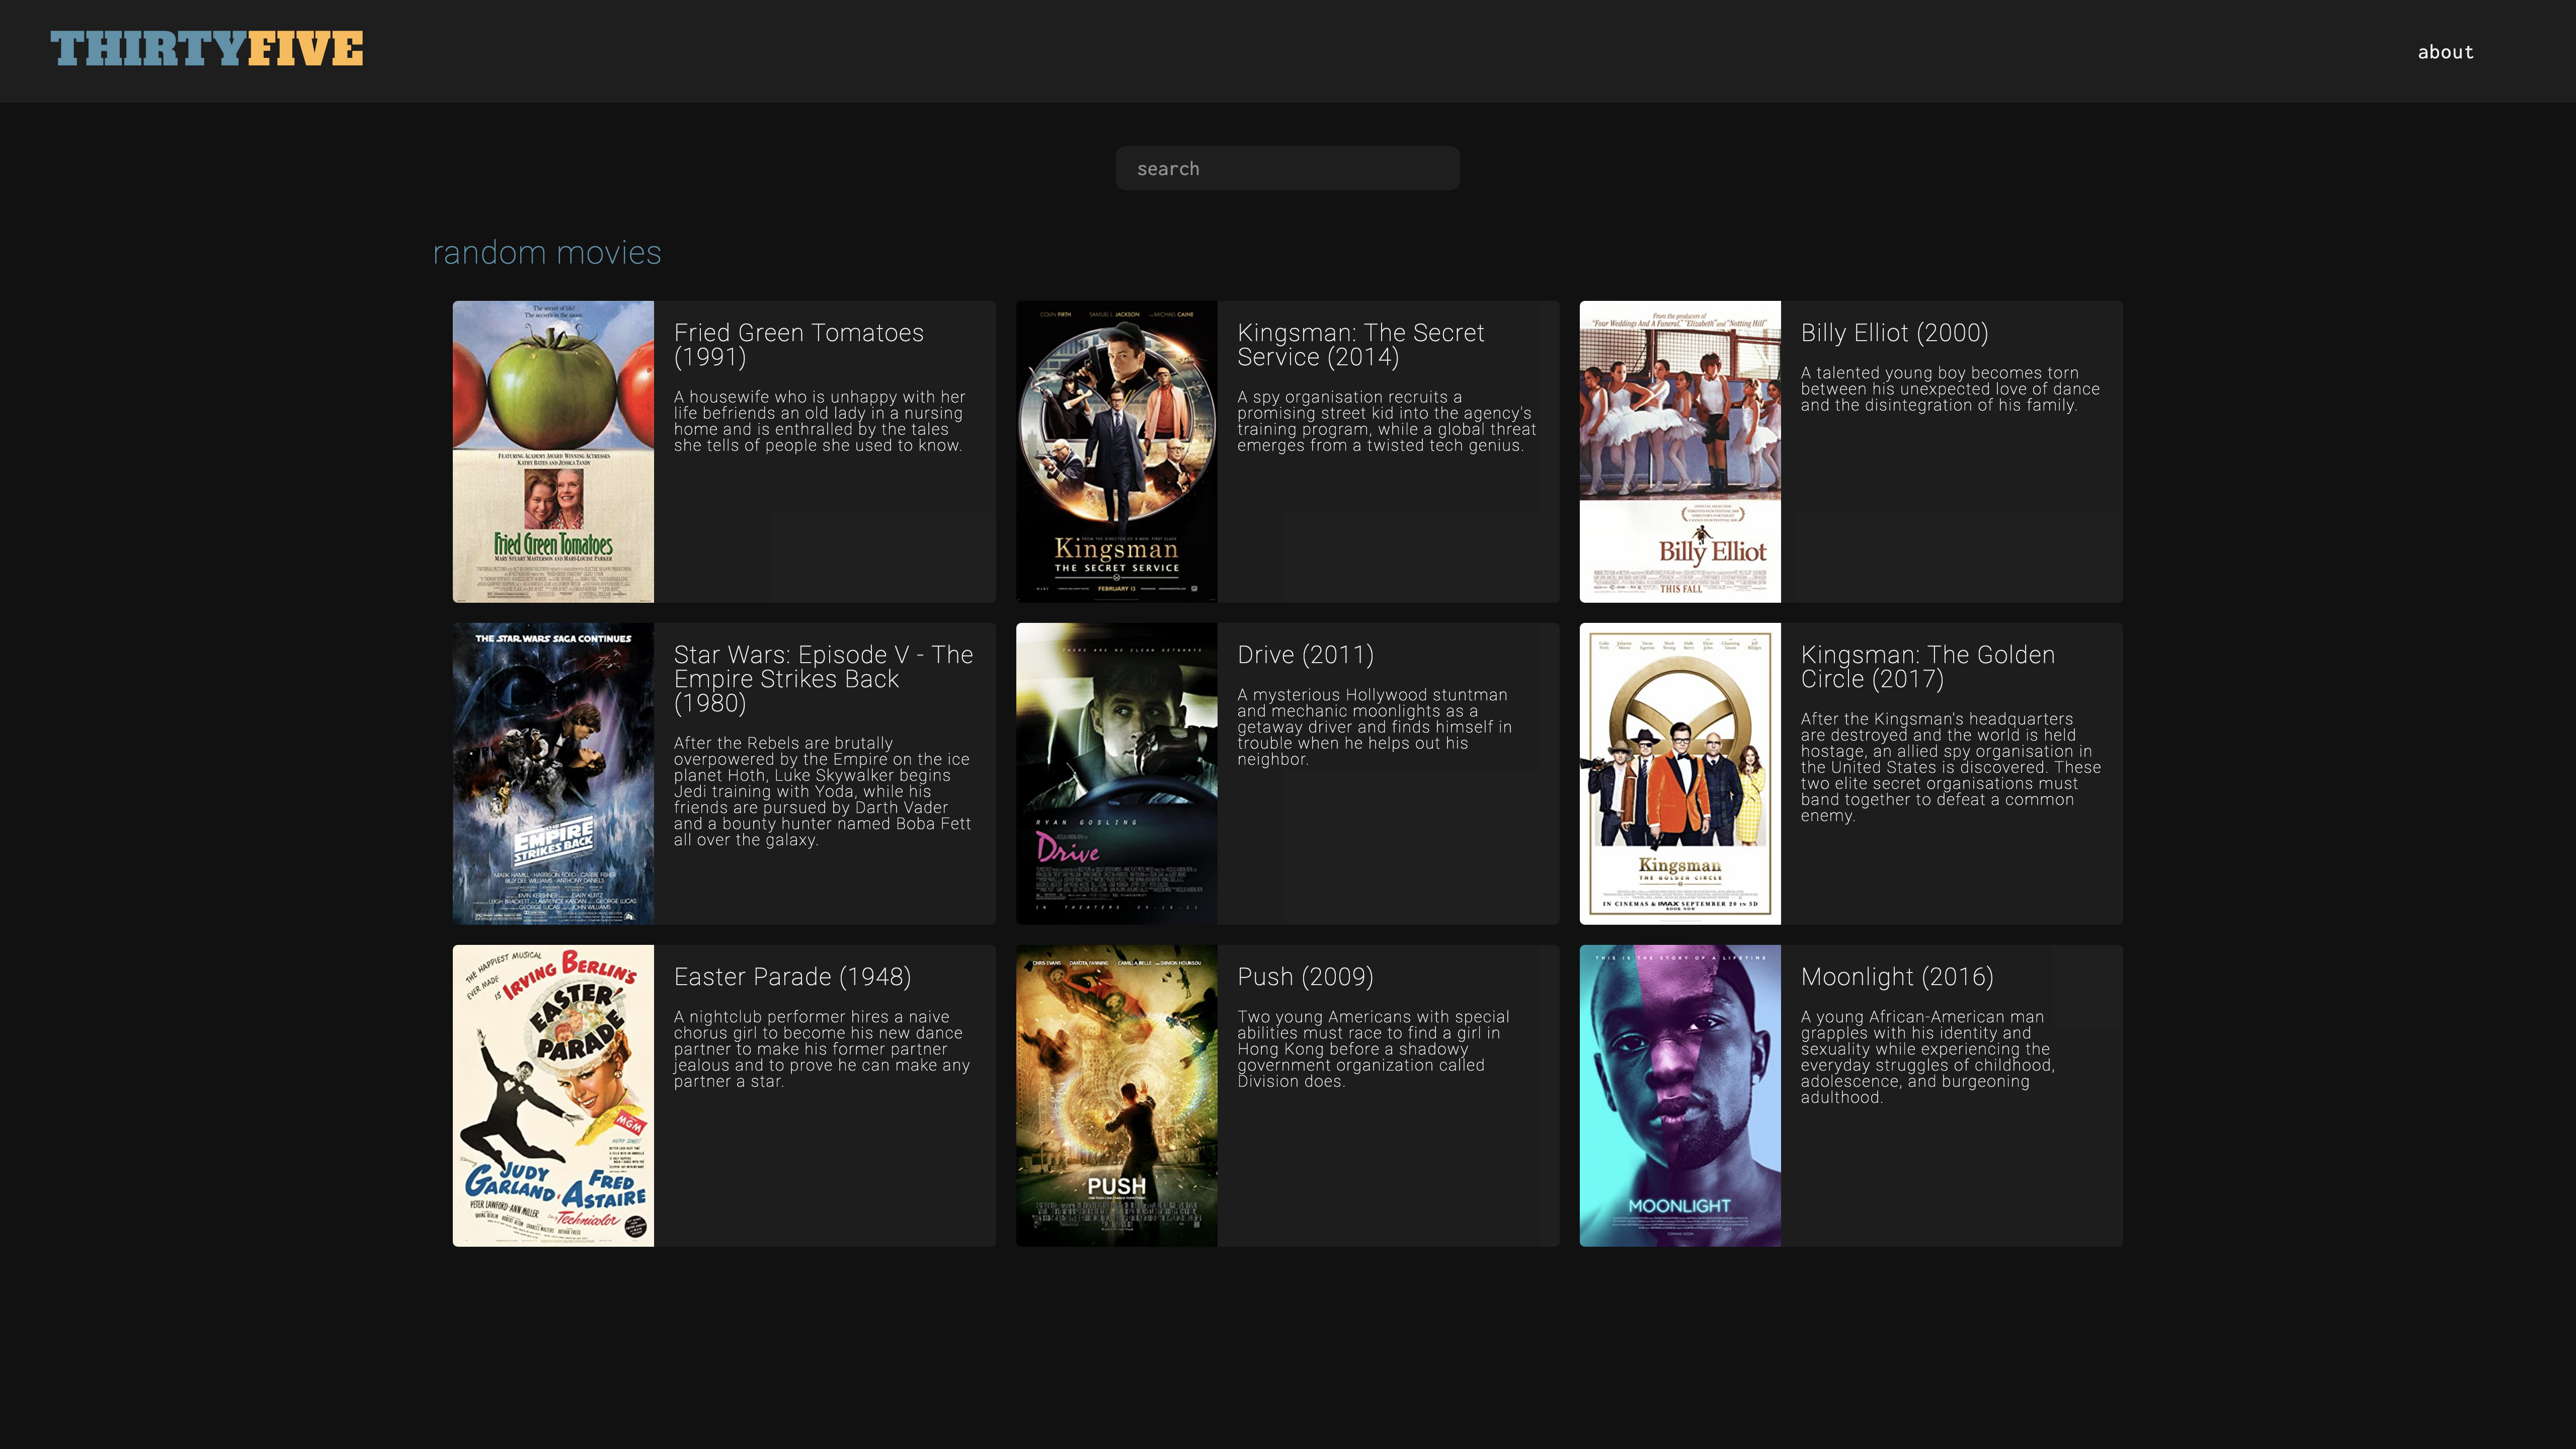Click the Push (2009) title text
This screenshot has width=2576, height=1449.
(1305, 977)
